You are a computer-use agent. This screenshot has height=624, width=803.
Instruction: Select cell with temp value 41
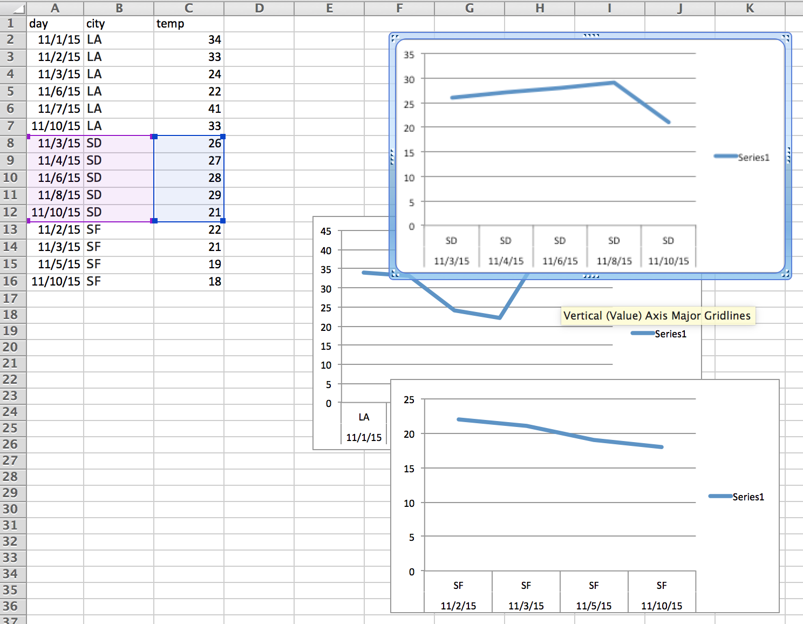189,109
